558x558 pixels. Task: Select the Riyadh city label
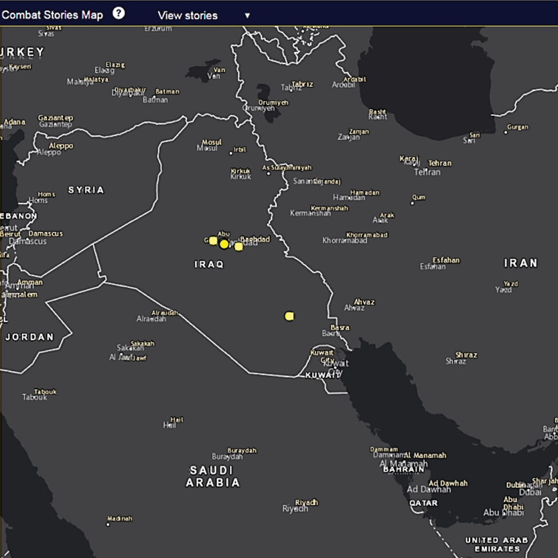(x=306, y=503)
